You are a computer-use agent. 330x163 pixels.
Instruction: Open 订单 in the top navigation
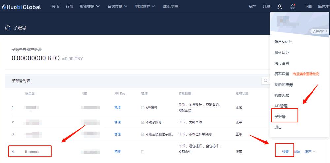coord(266,6)
